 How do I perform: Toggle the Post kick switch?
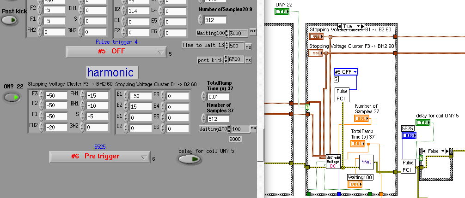[9, 20]
